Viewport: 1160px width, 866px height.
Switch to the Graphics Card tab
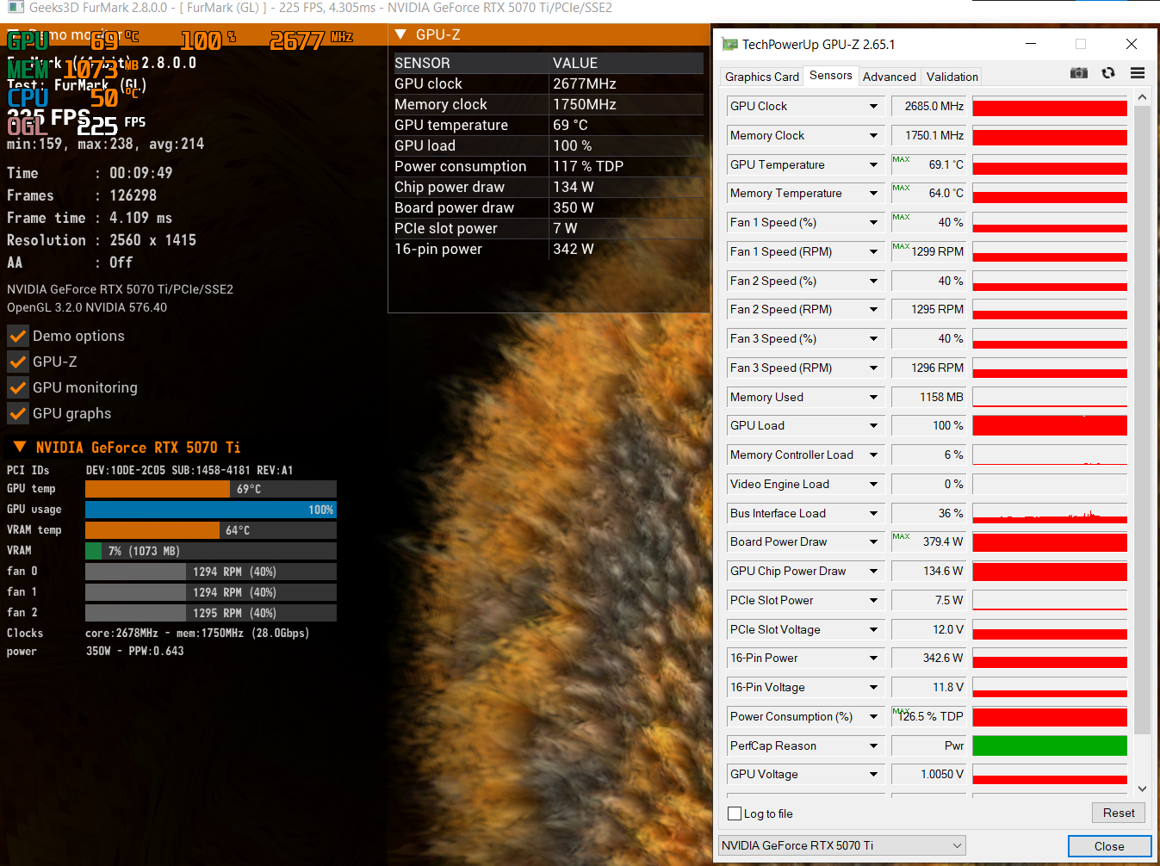tap(762, 77)
